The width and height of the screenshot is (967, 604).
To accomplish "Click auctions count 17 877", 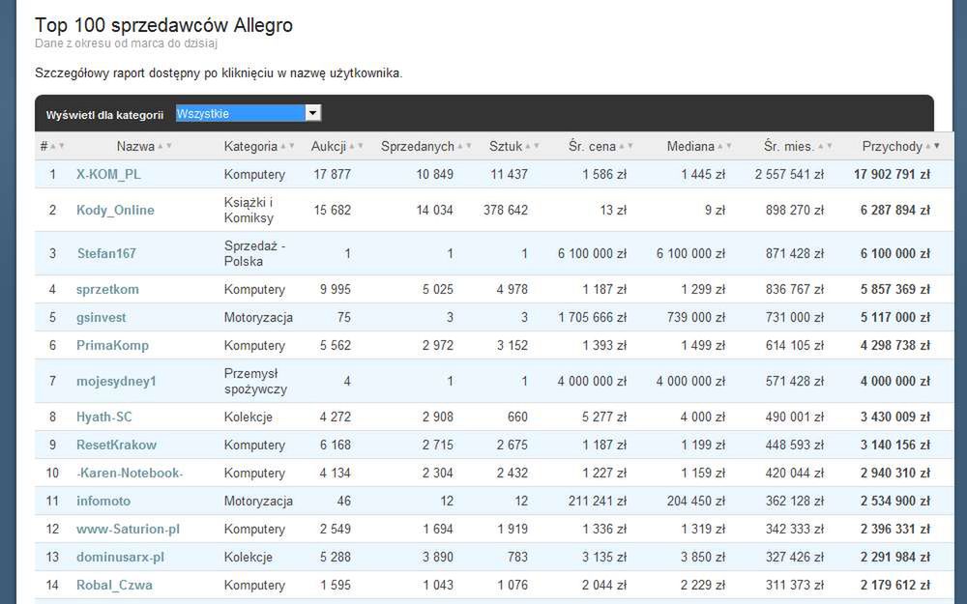I will click(332, 174).
